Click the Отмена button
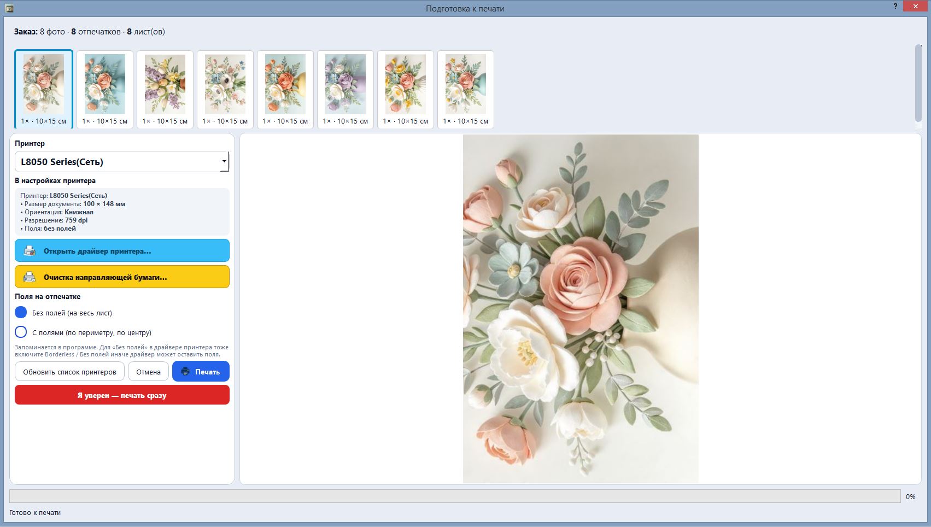The height and width of the screenshot is (527, 931). [148, 372]
